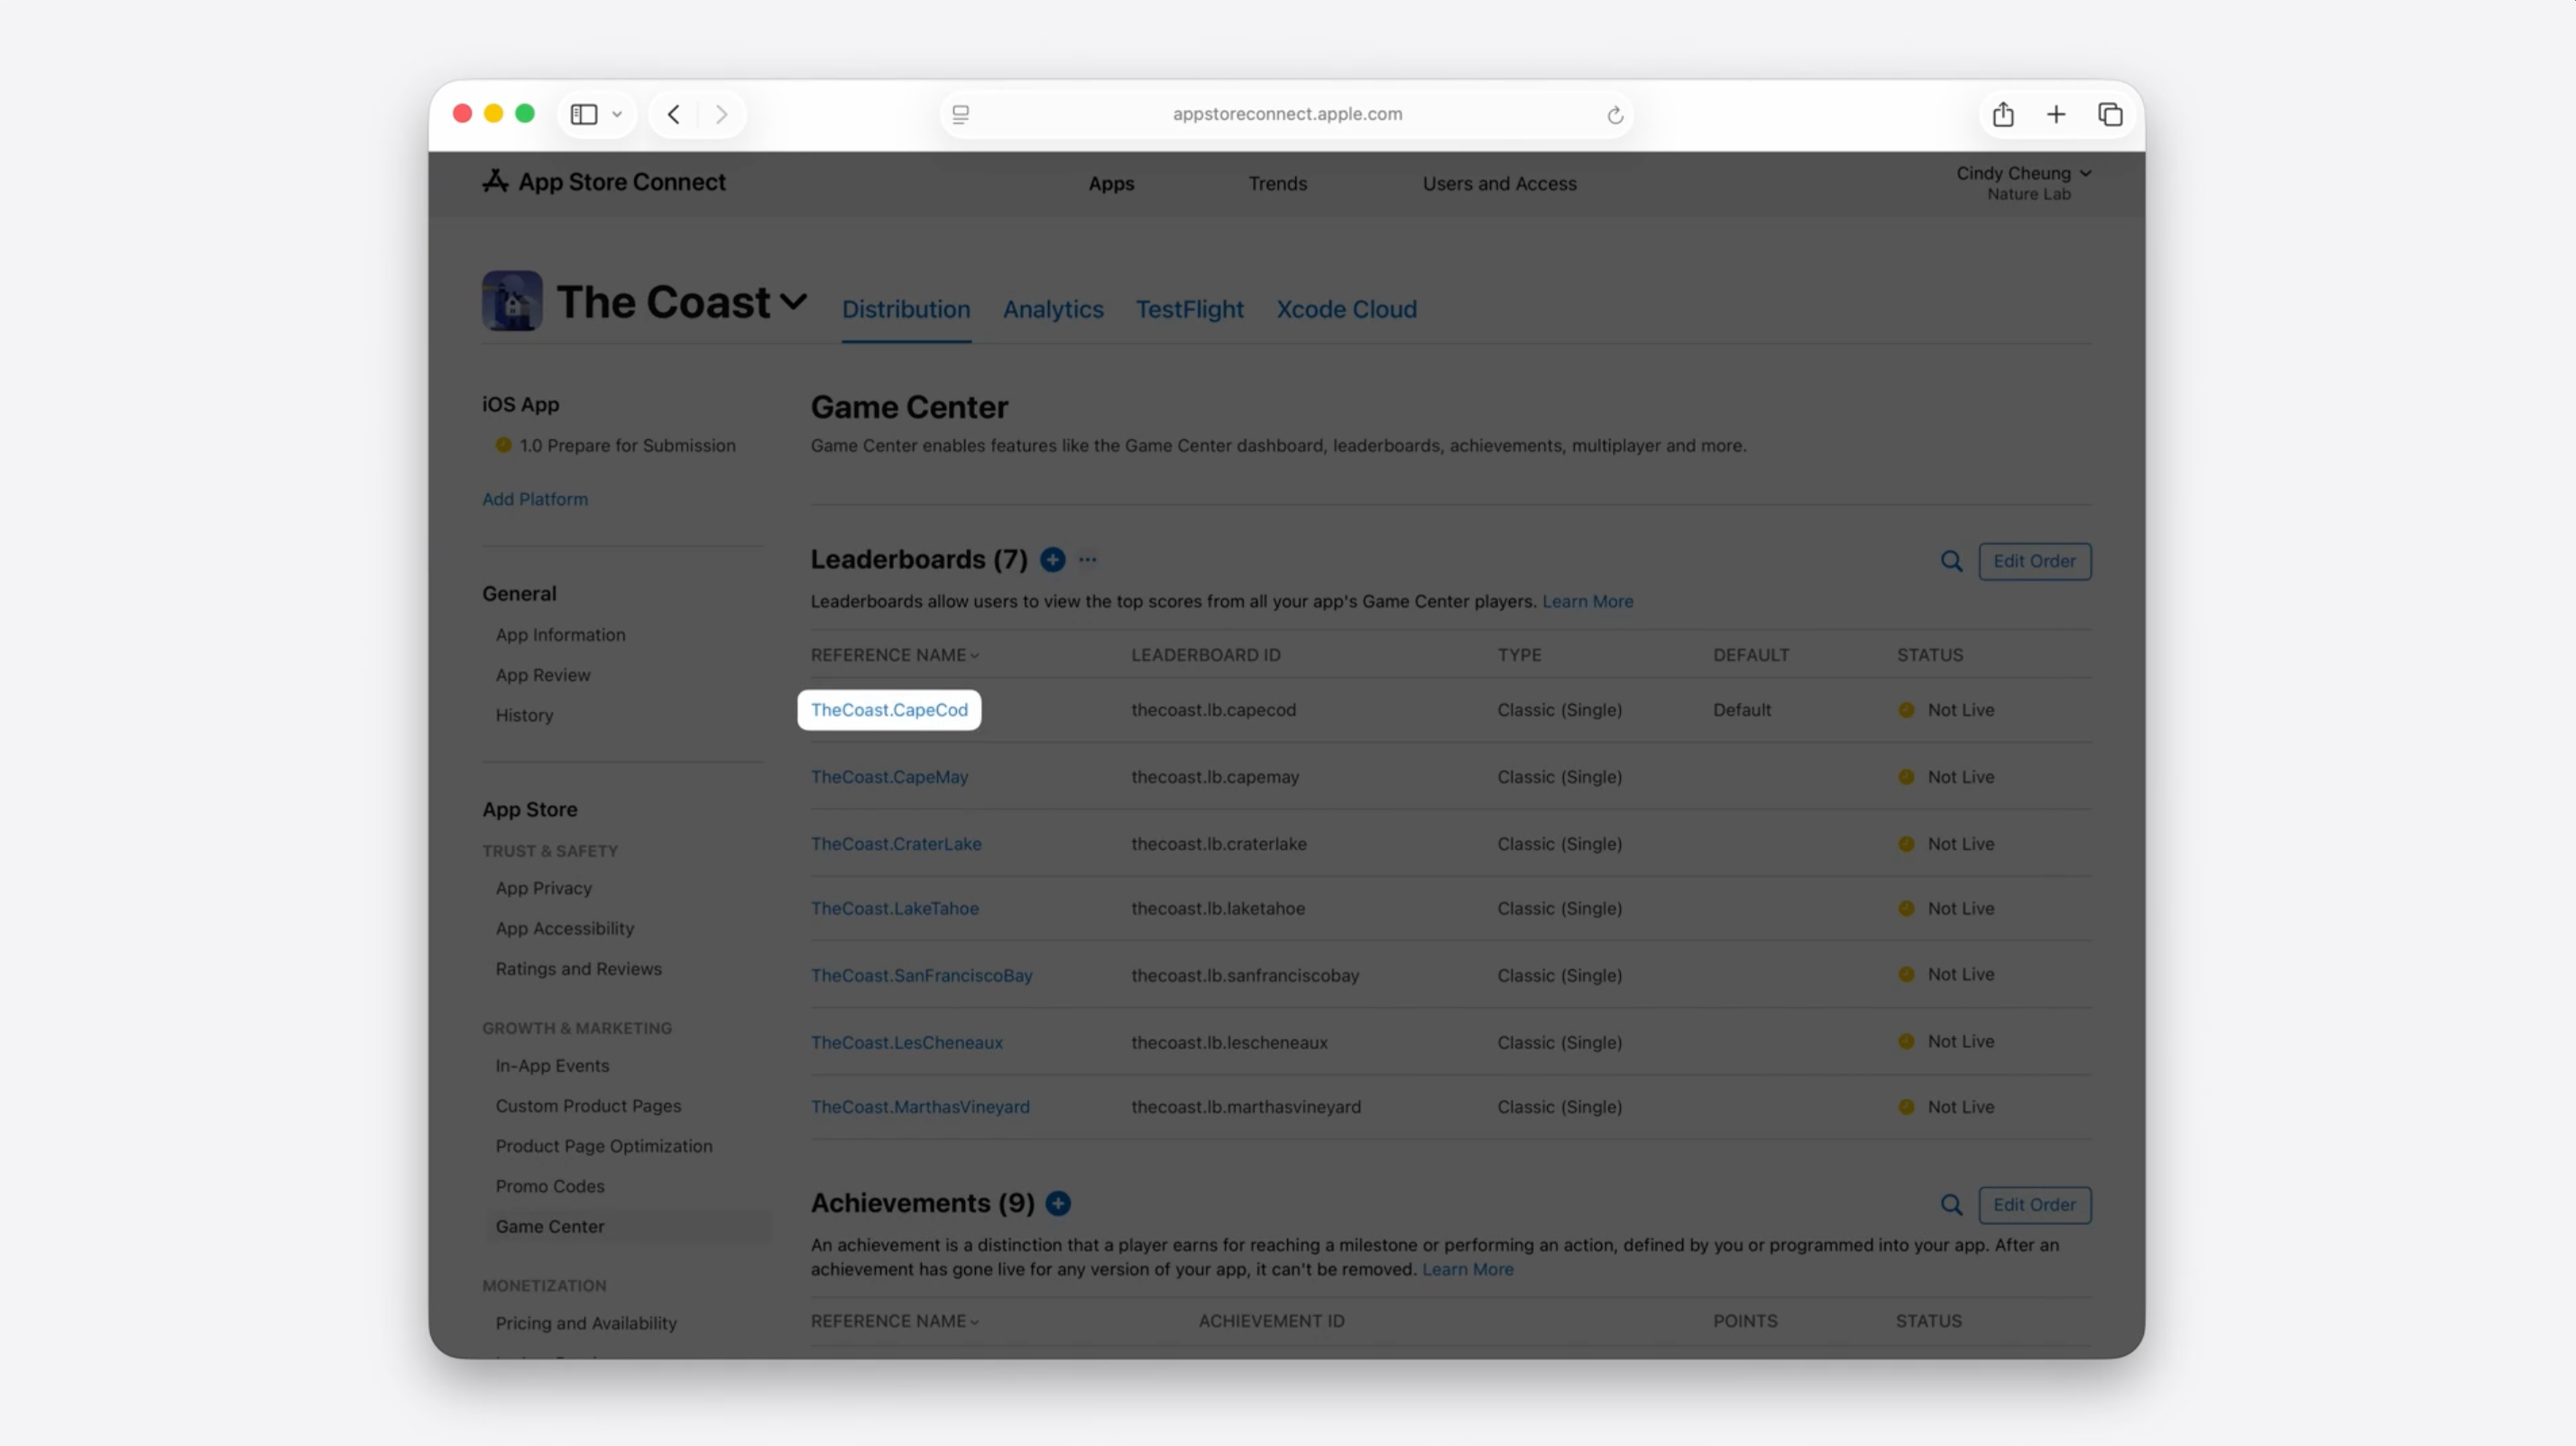2576x1446 pixels.
Task: Switch to the TestFlight tab
Action: click(1189, 310)
